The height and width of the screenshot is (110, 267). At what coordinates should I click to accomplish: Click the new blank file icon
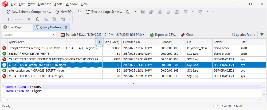pos(80,12)
